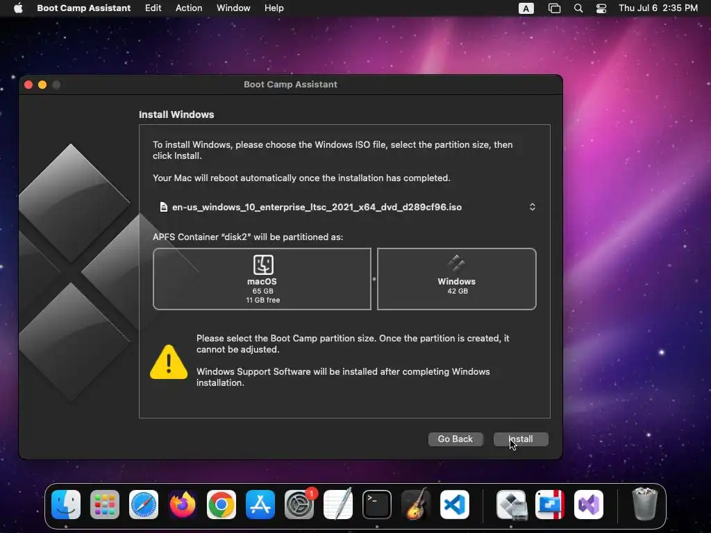Open the Edit menu
711x533 pixels.
click(153, 8)
